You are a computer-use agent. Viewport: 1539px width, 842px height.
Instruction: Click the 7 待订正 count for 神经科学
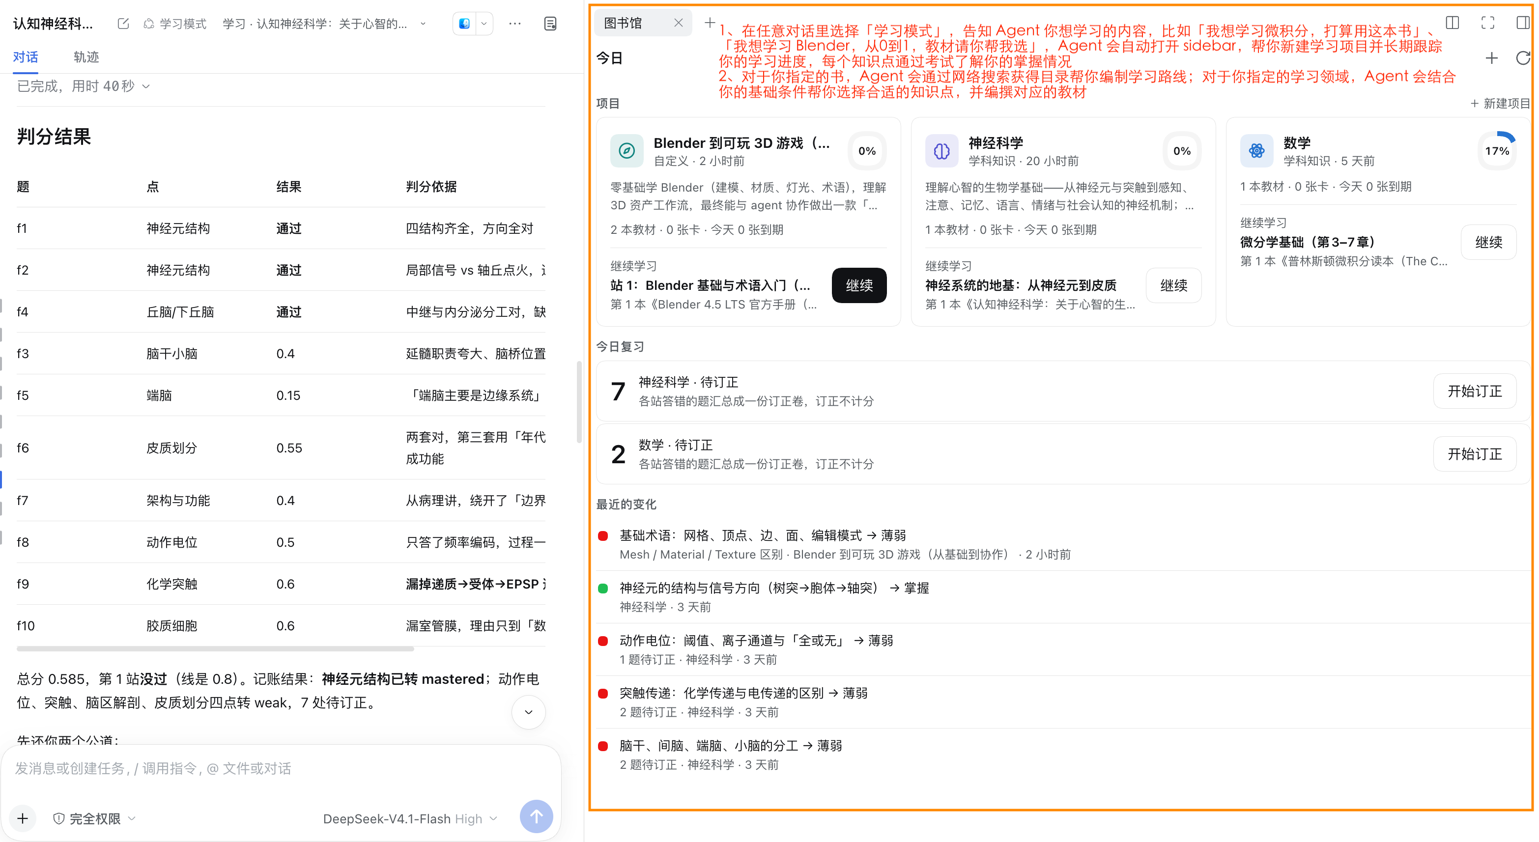coord(618,391)
